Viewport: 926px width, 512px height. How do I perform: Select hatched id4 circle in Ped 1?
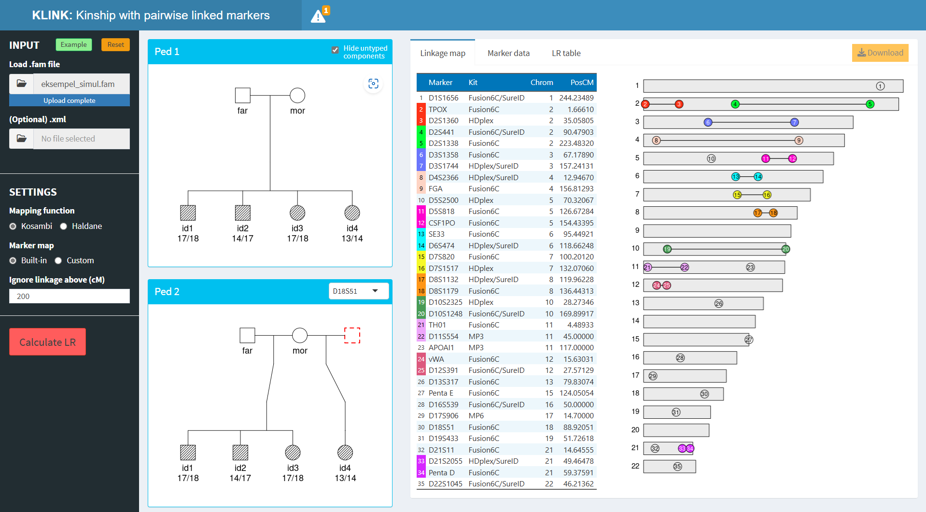[x=352, y=213]
